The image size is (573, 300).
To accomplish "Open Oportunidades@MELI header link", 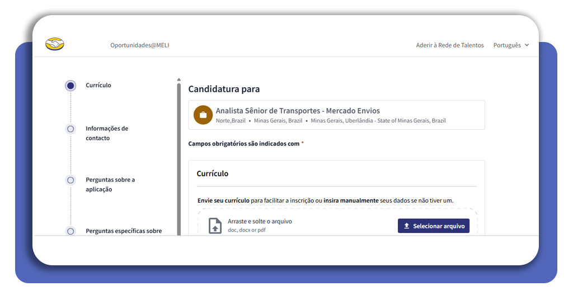I will (139, 45).
